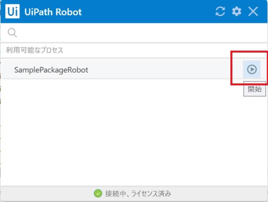Refresh the process list
The height and width of the screenshot is (202, 268).
(220, 11)
